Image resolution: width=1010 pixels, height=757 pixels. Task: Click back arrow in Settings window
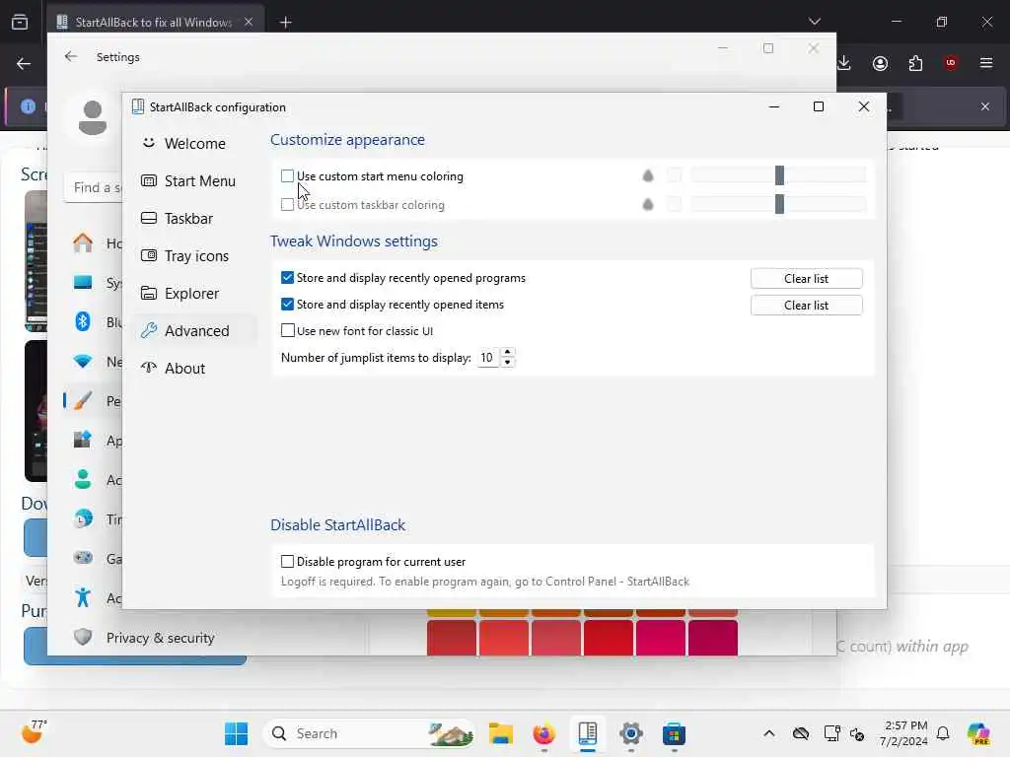71,56
